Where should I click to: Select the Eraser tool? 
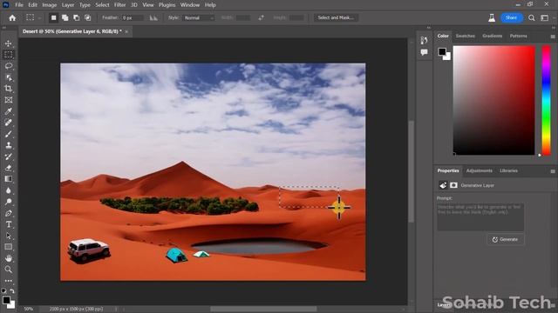[8, 168]
